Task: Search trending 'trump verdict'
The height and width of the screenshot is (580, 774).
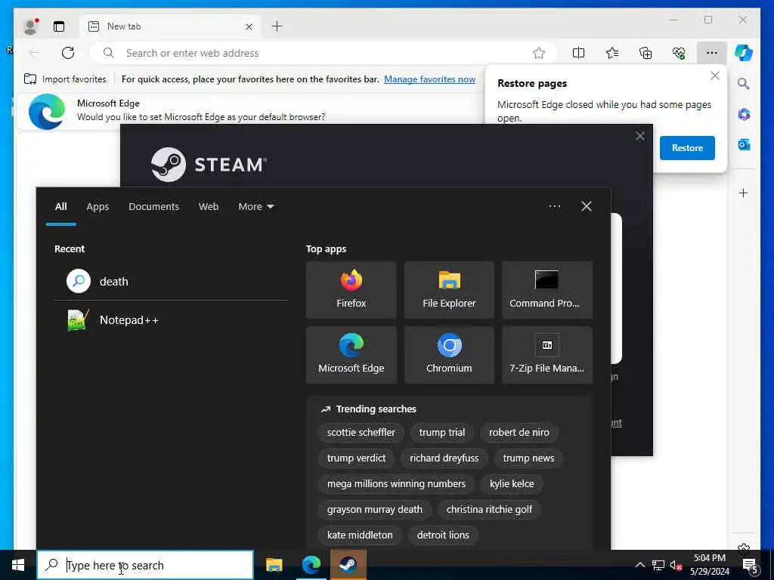Action: [356, 458]
